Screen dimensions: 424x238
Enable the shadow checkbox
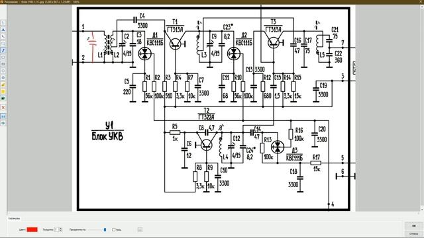point(113,230)
